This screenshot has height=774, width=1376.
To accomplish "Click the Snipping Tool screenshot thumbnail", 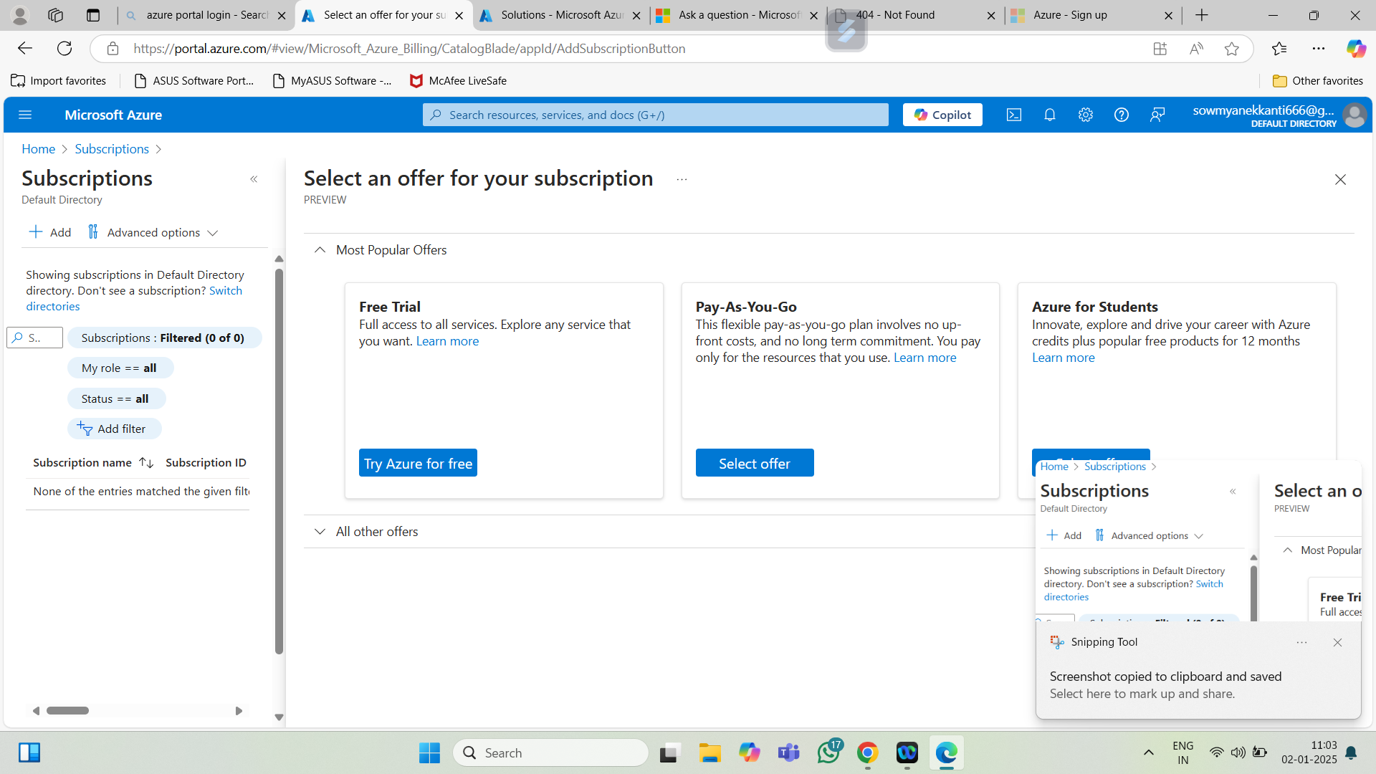I will tap(1198, 541).
